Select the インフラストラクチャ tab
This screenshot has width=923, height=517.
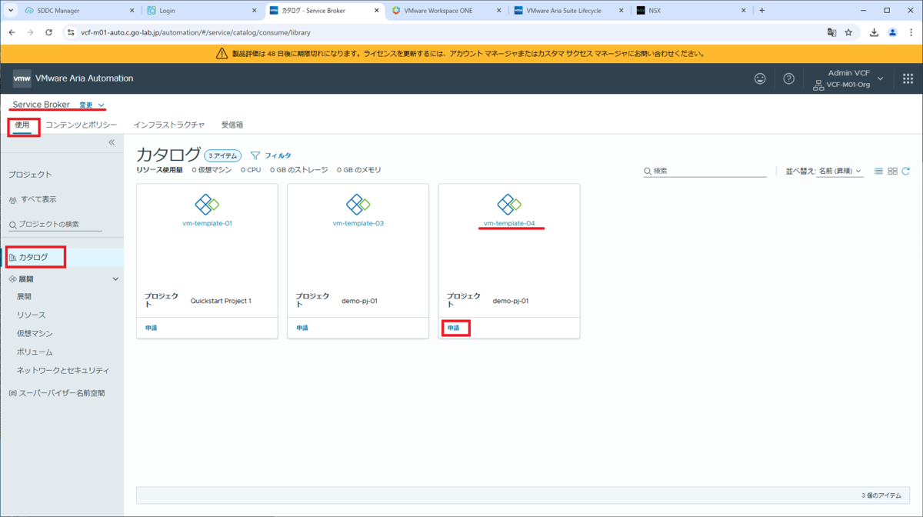coord(168,125)
